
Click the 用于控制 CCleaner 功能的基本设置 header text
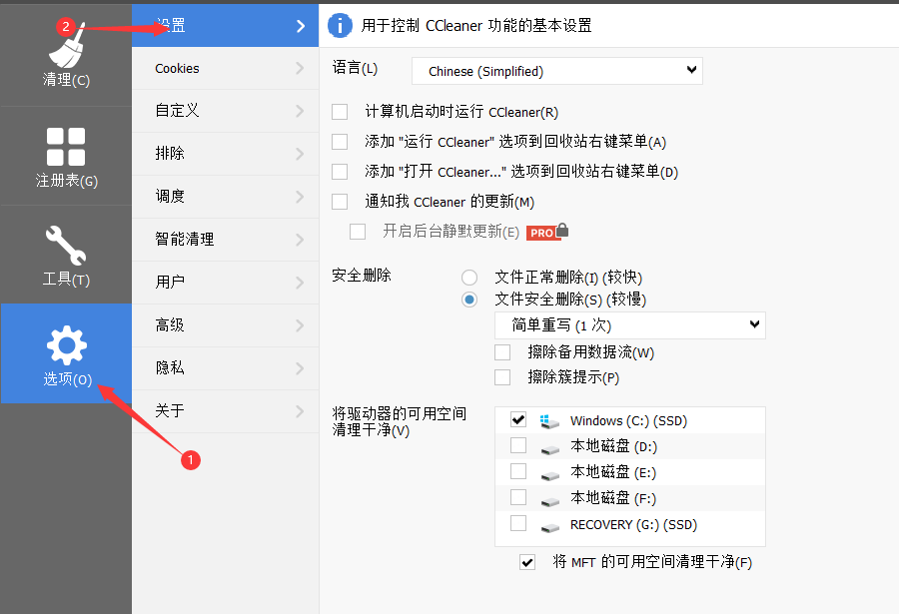click(476, 26)
